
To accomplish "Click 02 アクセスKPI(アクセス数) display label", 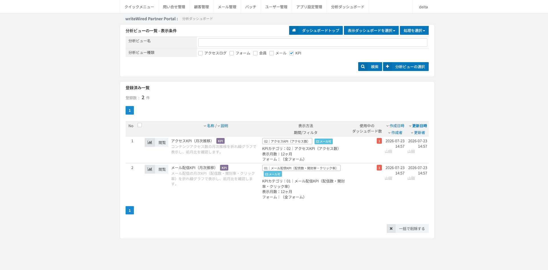I will [287, 141].
